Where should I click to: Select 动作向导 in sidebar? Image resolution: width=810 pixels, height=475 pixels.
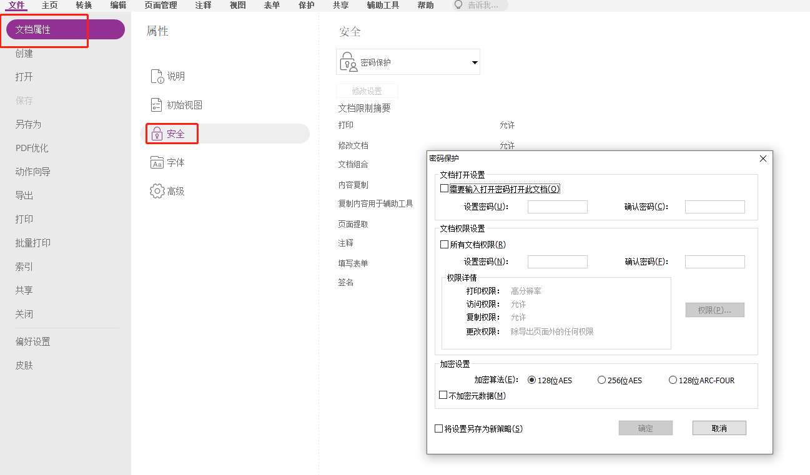(x=33, y=172)
